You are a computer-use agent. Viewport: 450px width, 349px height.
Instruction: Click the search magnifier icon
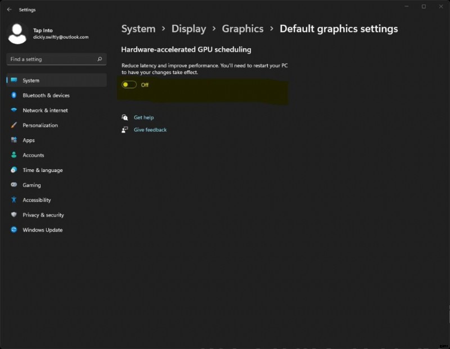coord(100,59)
